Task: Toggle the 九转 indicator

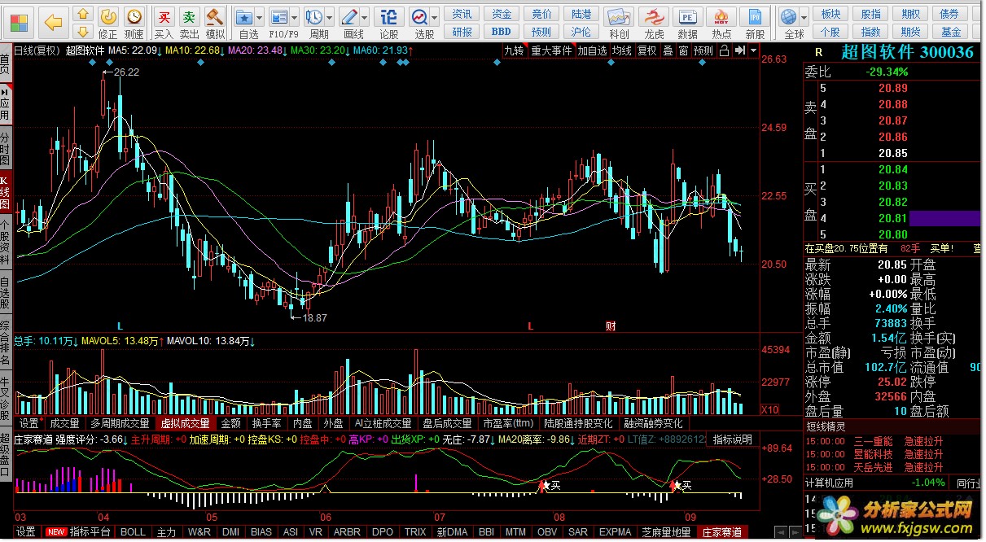Action: (514, 50)
